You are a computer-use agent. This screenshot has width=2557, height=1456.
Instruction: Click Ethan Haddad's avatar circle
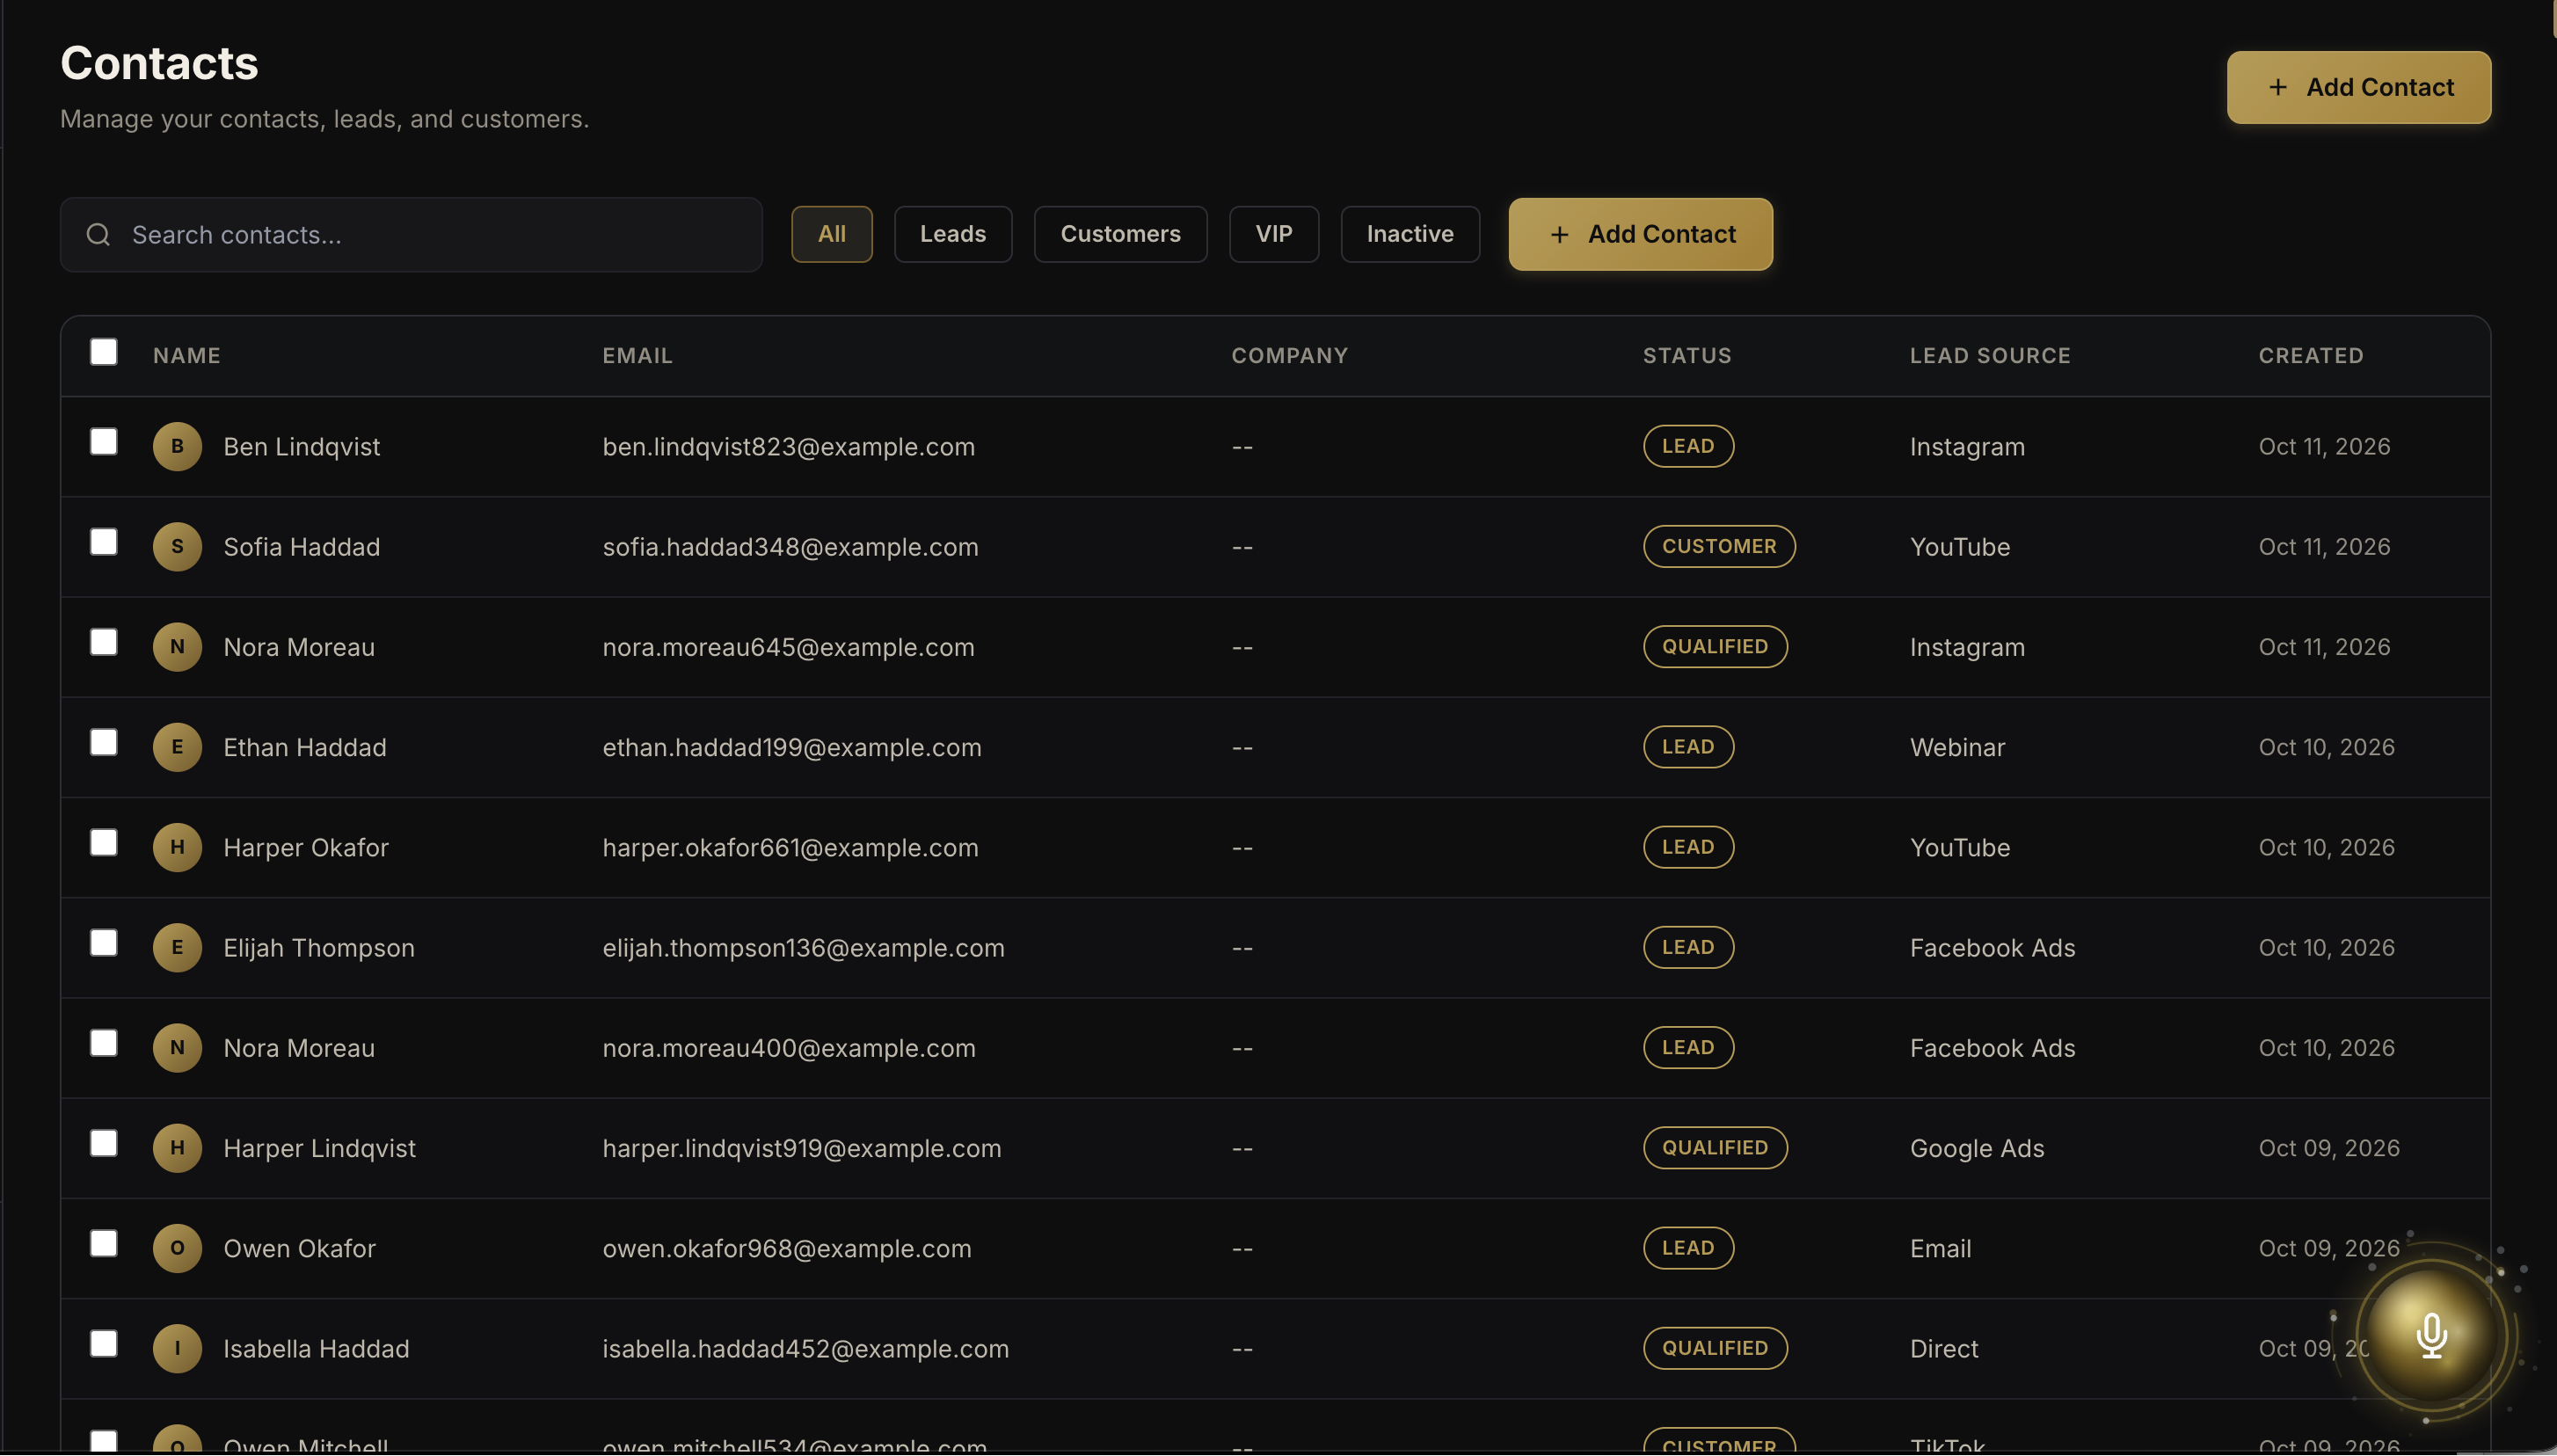177,747
